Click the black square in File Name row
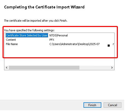Viewport: 126px width, 111px height. 109,46
